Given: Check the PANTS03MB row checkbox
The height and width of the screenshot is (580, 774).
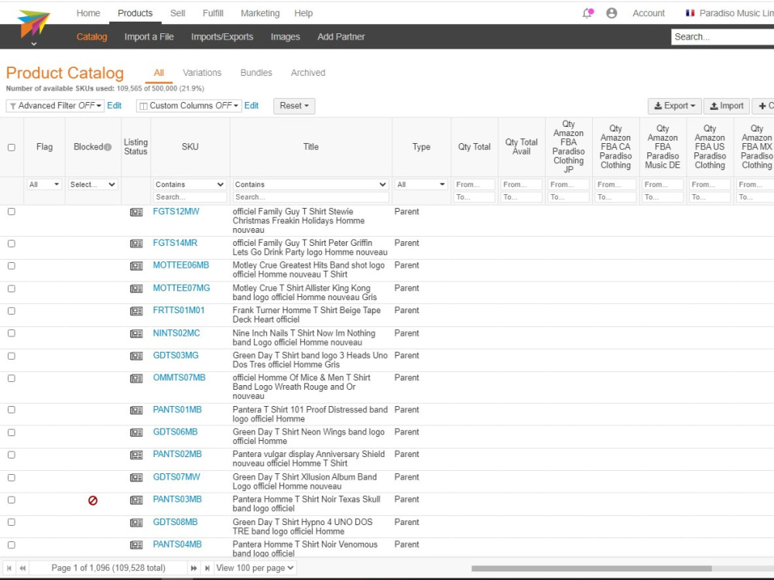Looking at the screenshot, I should 12,500.
